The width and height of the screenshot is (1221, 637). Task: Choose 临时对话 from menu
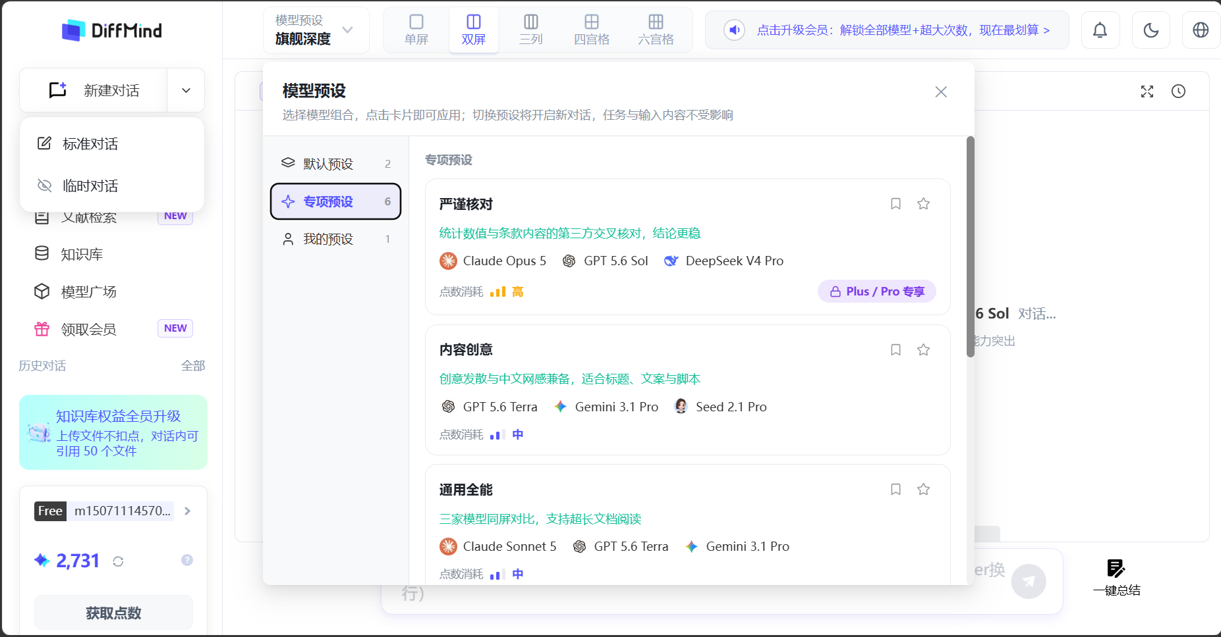(x=112, y=186)
